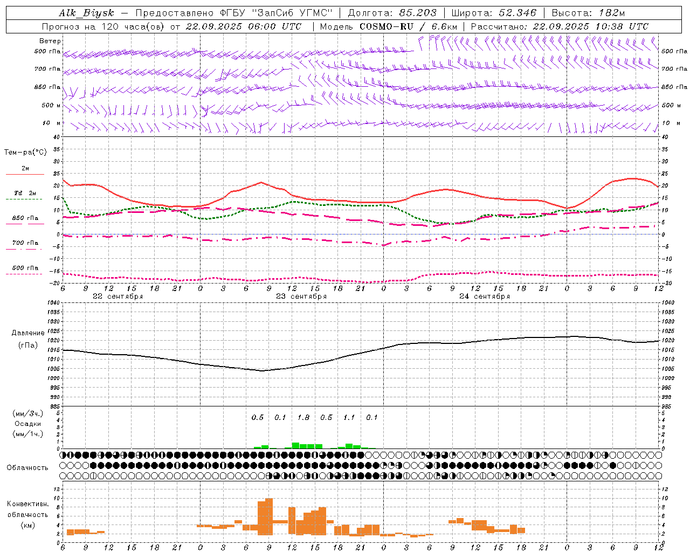Click the Осадки precipitation label
Screen dimensions: 690x552
(28, 424)
